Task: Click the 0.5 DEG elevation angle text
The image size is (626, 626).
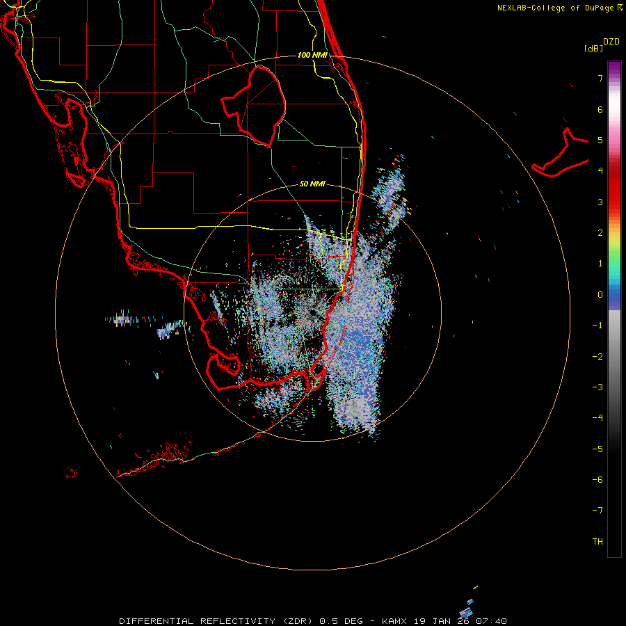Action: tap(341, 621)
